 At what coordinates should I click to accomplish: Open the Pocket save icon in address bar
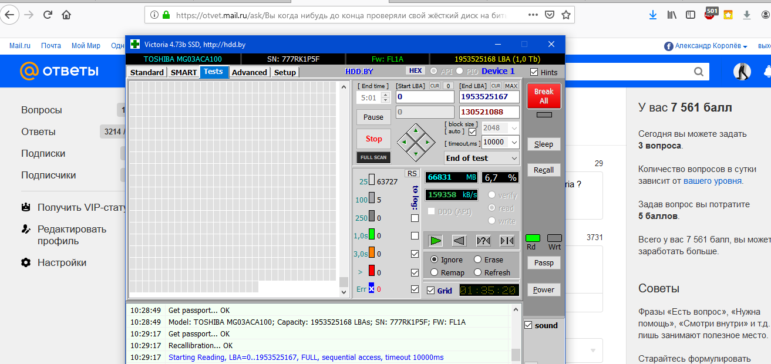[549, 15]
